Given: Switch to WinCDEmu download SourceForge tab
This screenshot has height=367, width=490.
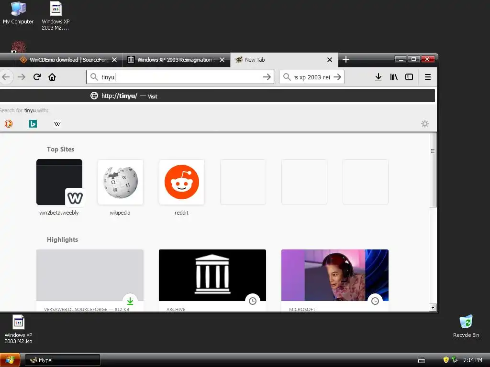Looking at the screenshot, I should [69, 60].
